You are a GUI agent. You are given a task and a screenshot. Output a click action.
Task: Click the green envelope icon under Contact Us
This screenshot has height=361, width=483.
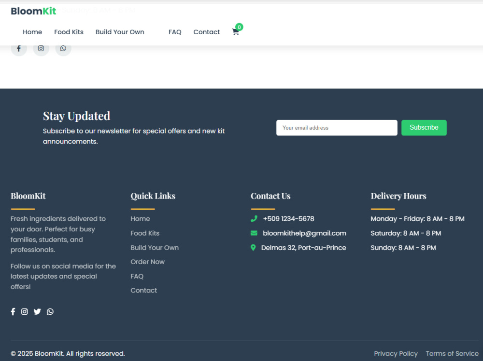(254, 233)
